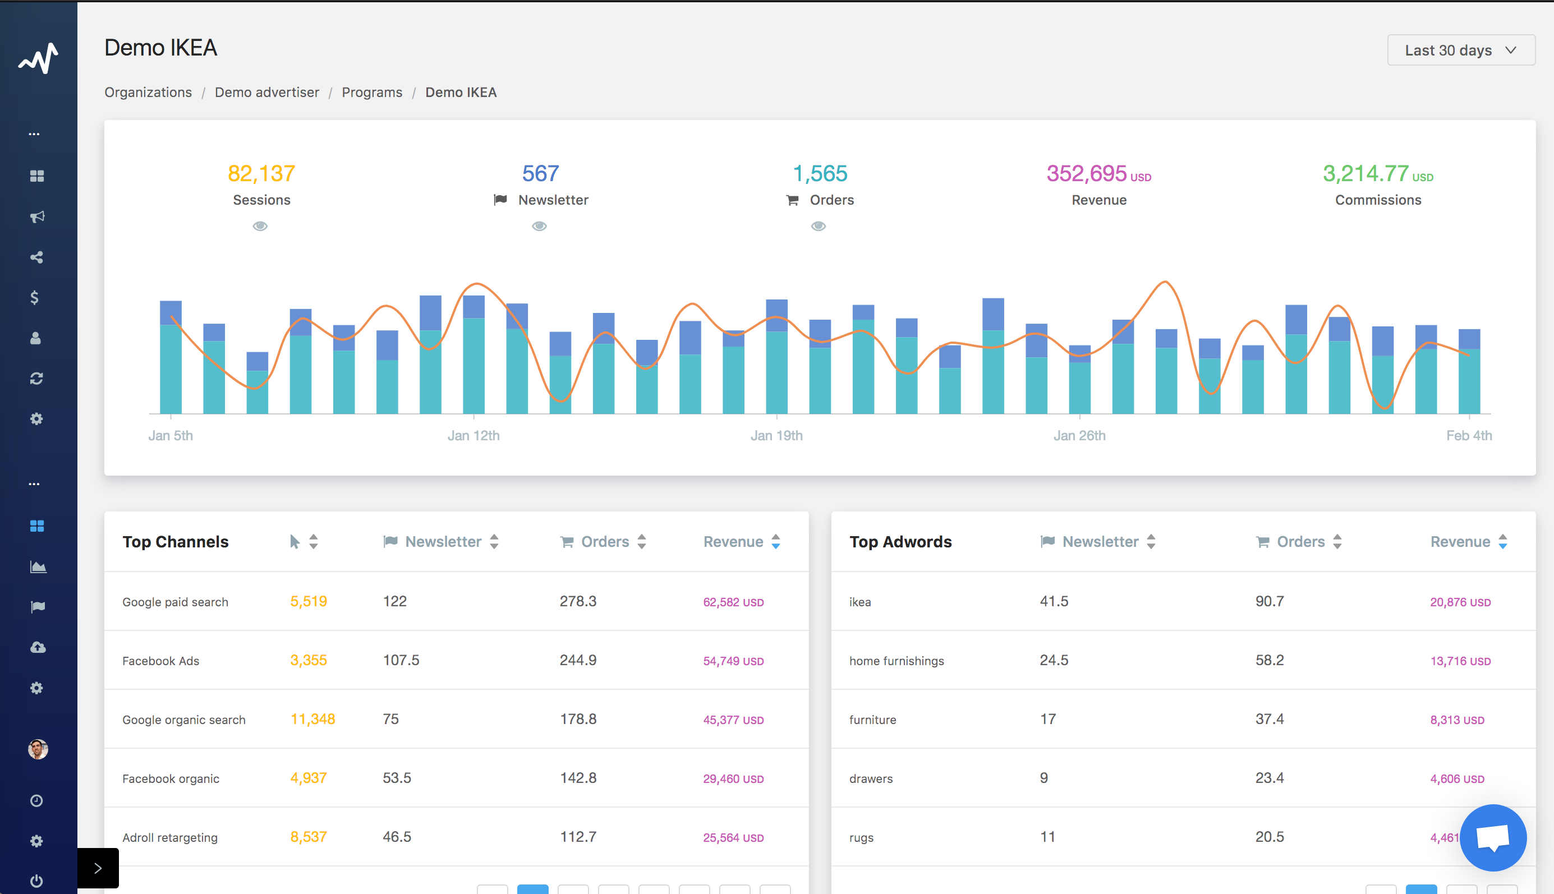This screenshot has width=1554, height=894.
Task: Go to Organizations breadcrumb
Action: click(x=148, y=92)
